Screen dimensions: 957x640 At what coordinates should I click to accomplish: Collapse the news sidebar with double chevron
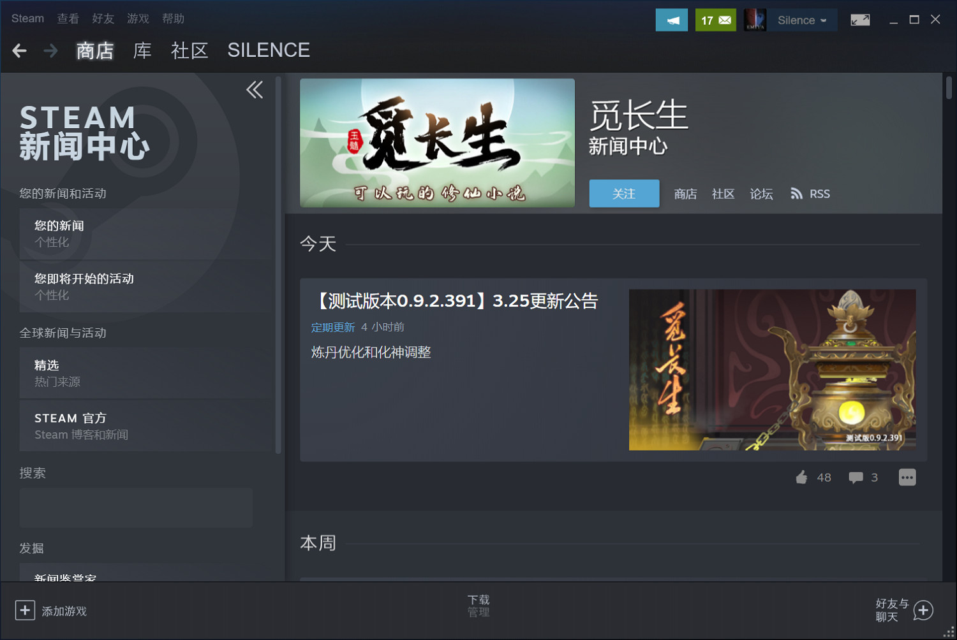tap(255, 90)
